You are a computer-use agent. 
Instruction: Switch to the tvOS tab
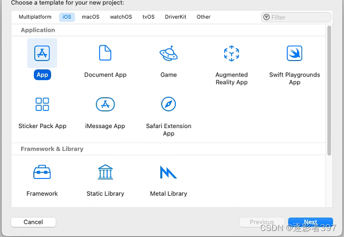tap(149, 17)
